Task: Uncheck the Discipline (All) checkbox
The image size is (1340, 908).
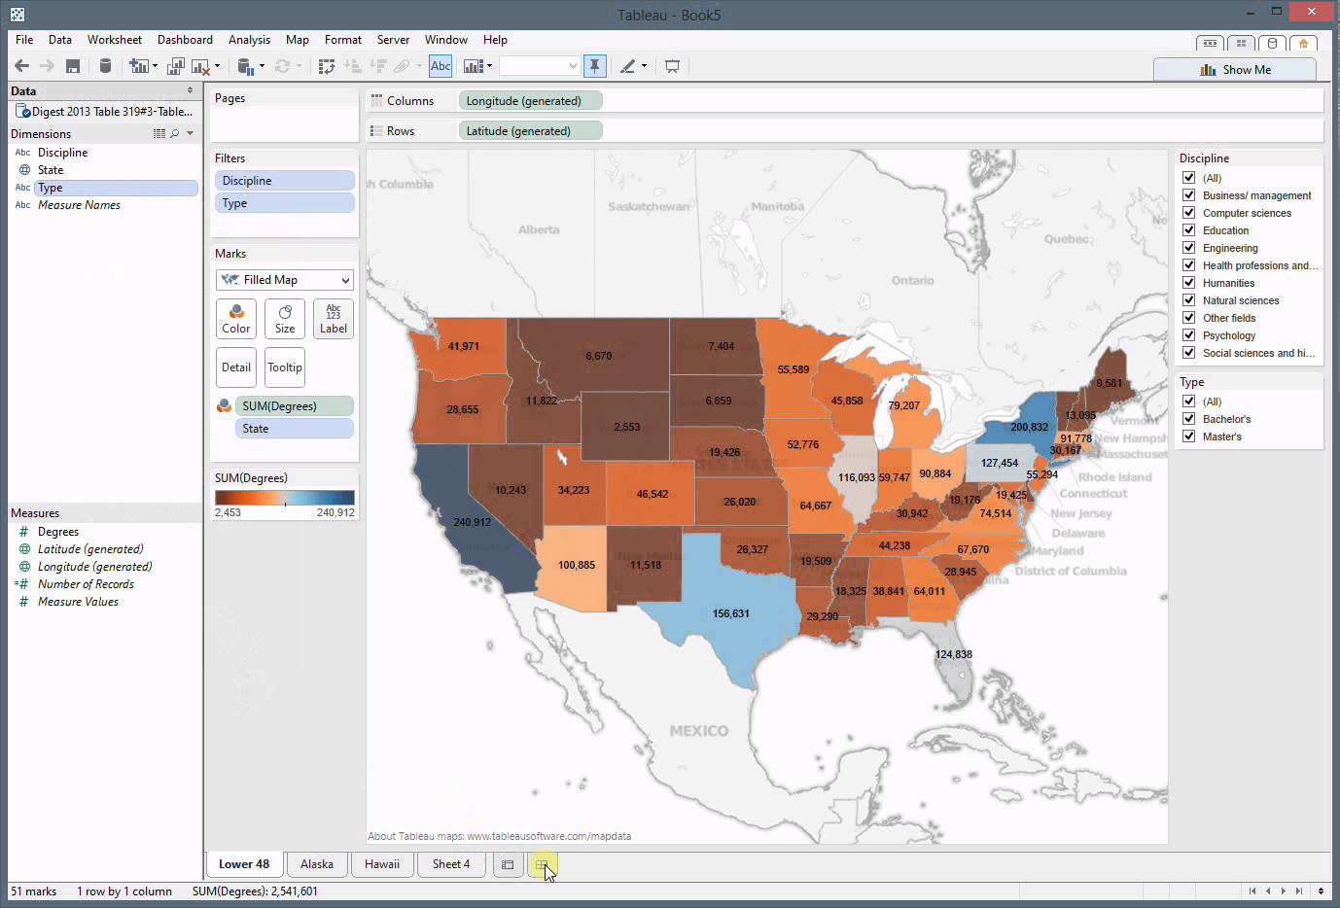Action: 1188,178
